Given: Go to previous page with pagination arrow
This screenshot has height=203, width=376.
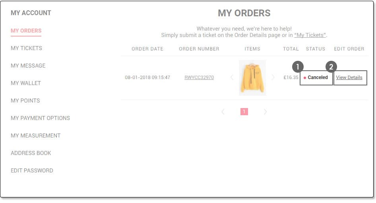Looking at the screenshot, I should [223, 112].
